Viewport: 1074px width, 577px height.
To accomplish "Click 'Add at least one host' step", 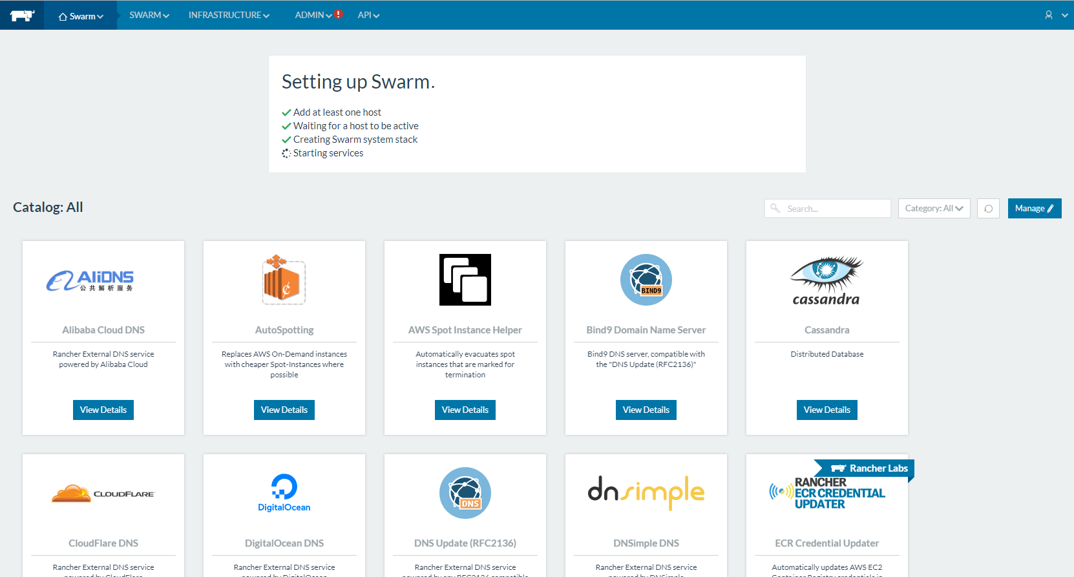I will [x=337, y=112].
